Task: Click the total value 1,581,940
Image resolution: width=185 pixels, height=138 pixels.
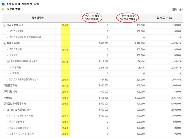Action: click(x=176, y=80)
